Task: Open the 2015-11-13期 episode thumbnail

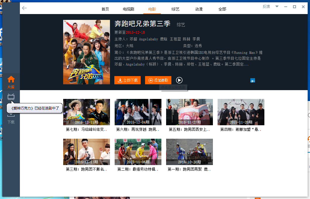Action: (87, 152)
